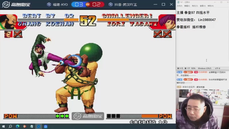Click orange fan badge in first chat message
Screen dimensions: 229x129
(188, 72)
